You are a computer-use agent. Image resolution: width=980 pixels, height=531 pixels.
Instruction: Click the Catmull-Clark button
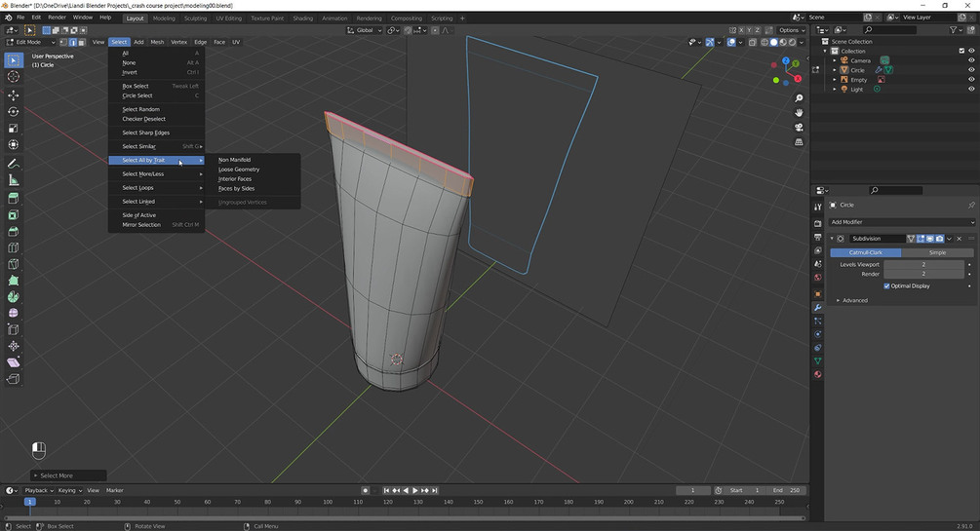pyautogui.click(x=866, y=252)
